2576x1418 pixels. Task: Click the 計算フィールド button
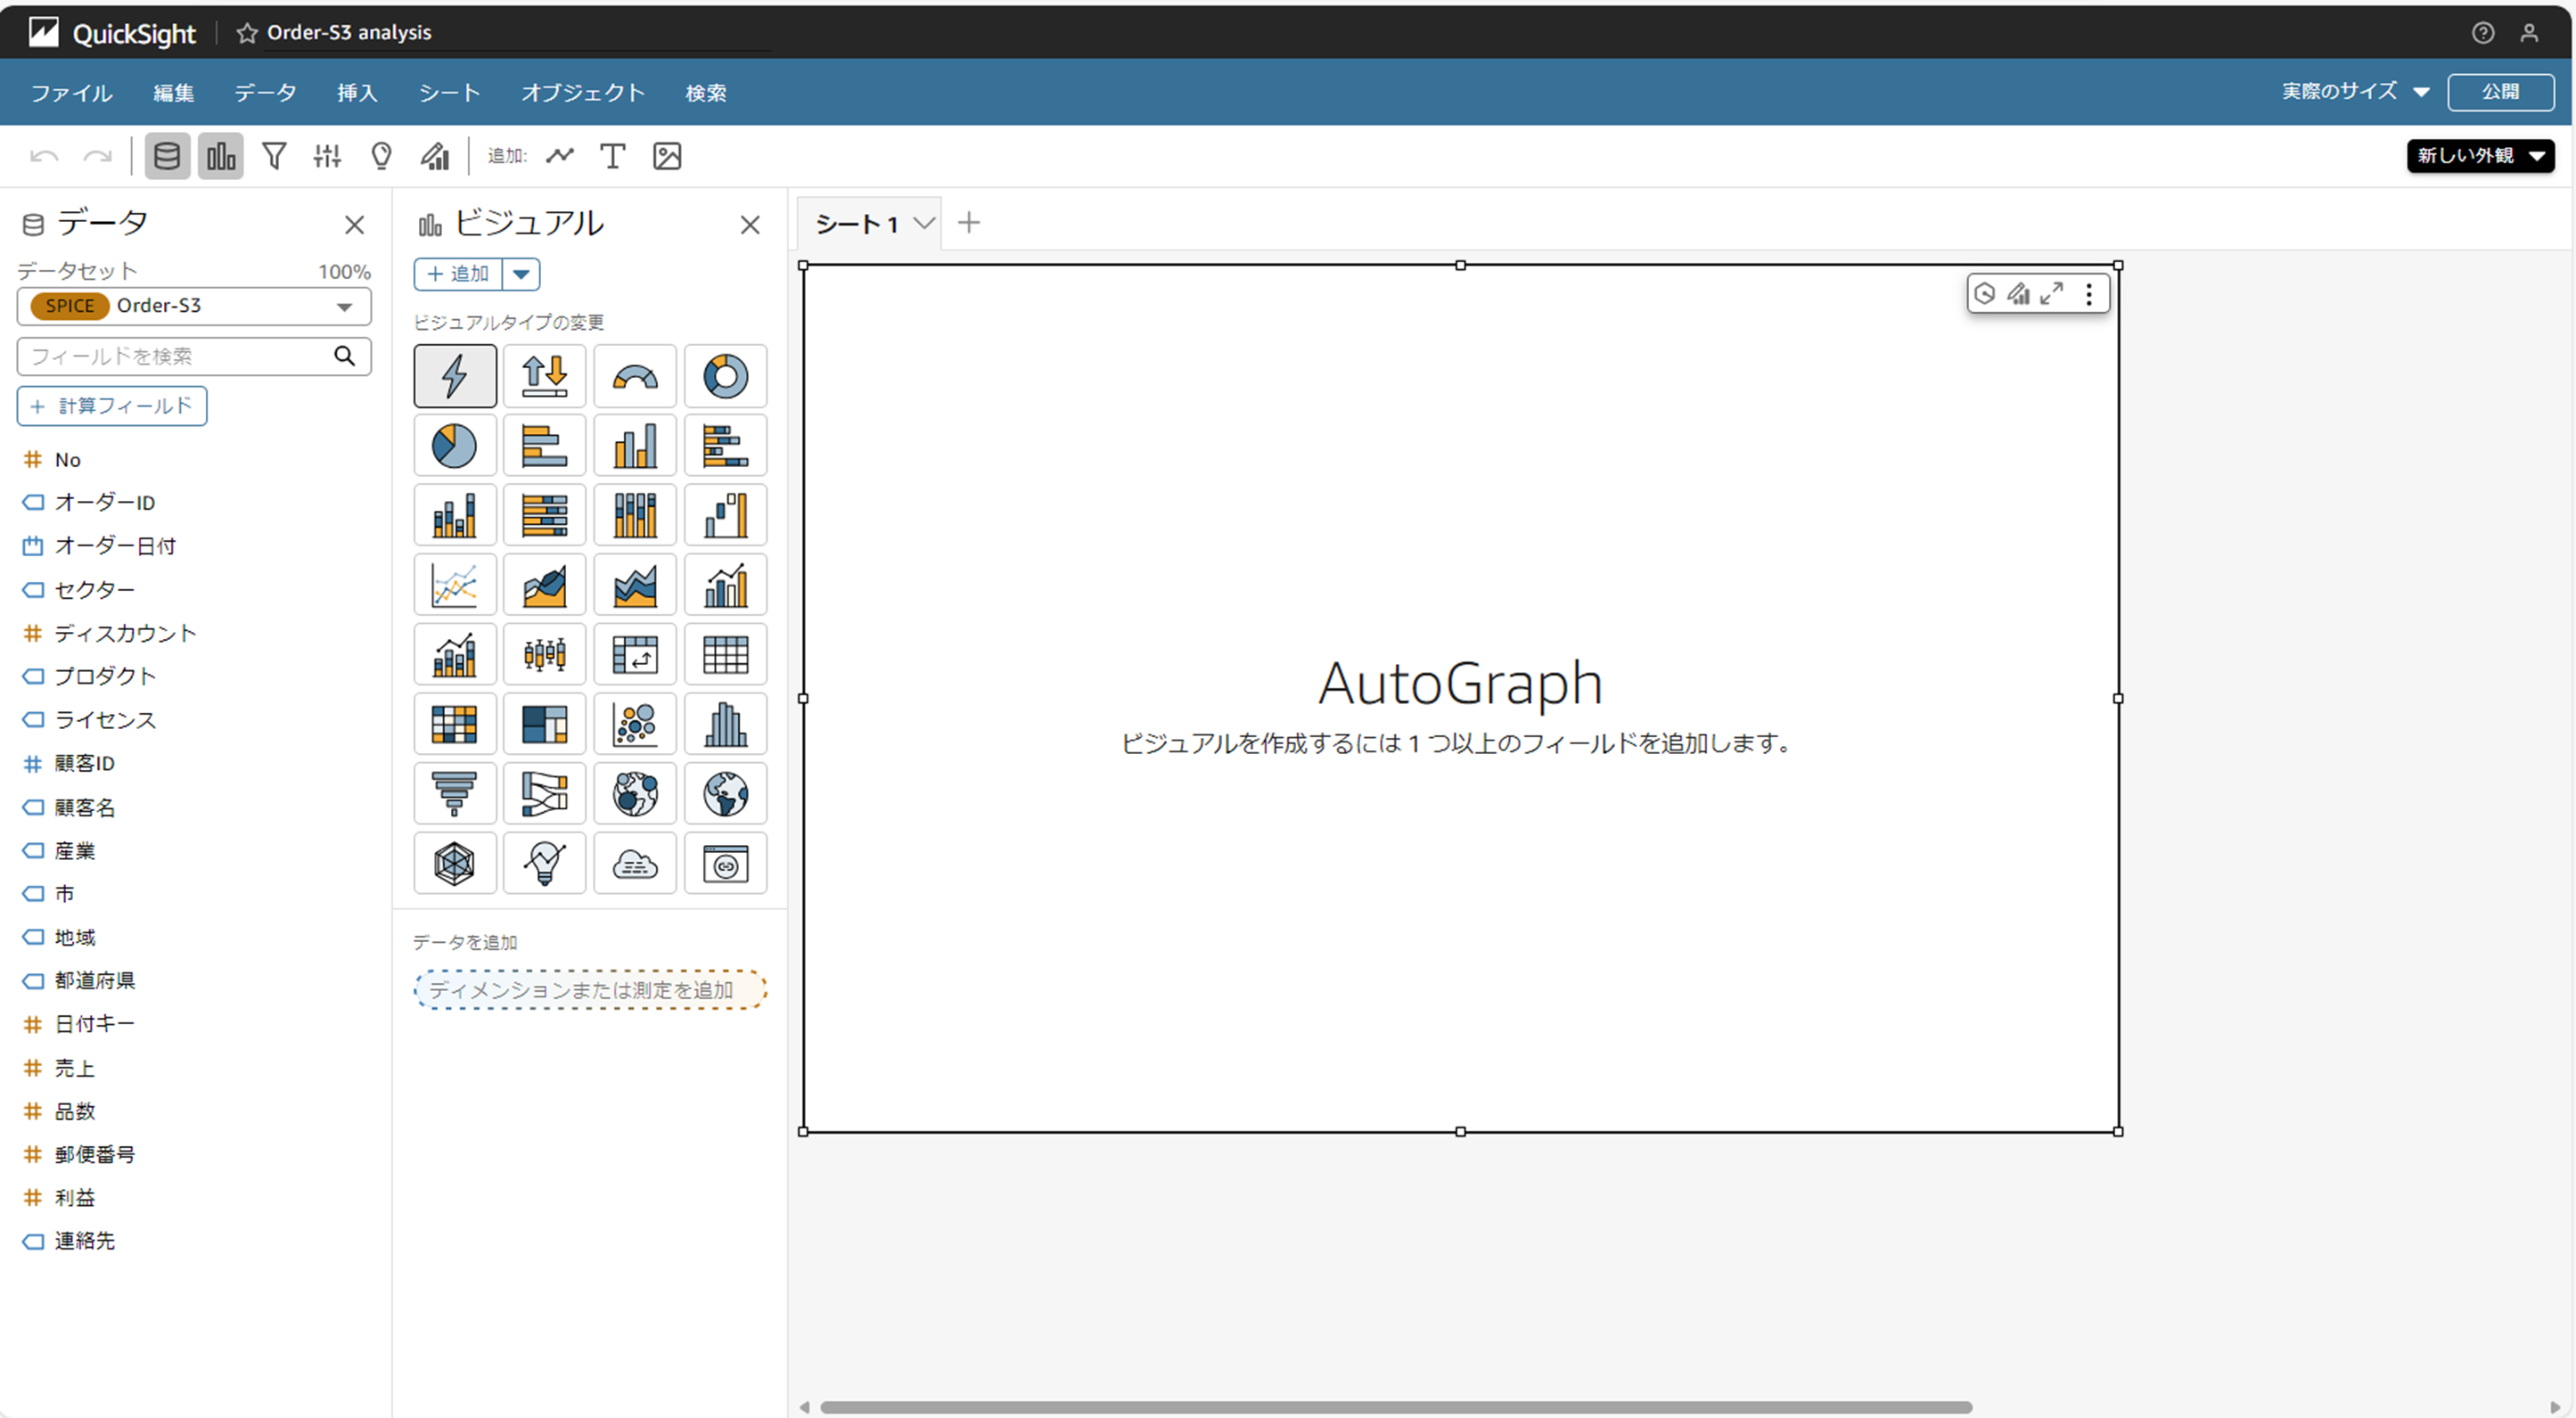click(112, 406)
